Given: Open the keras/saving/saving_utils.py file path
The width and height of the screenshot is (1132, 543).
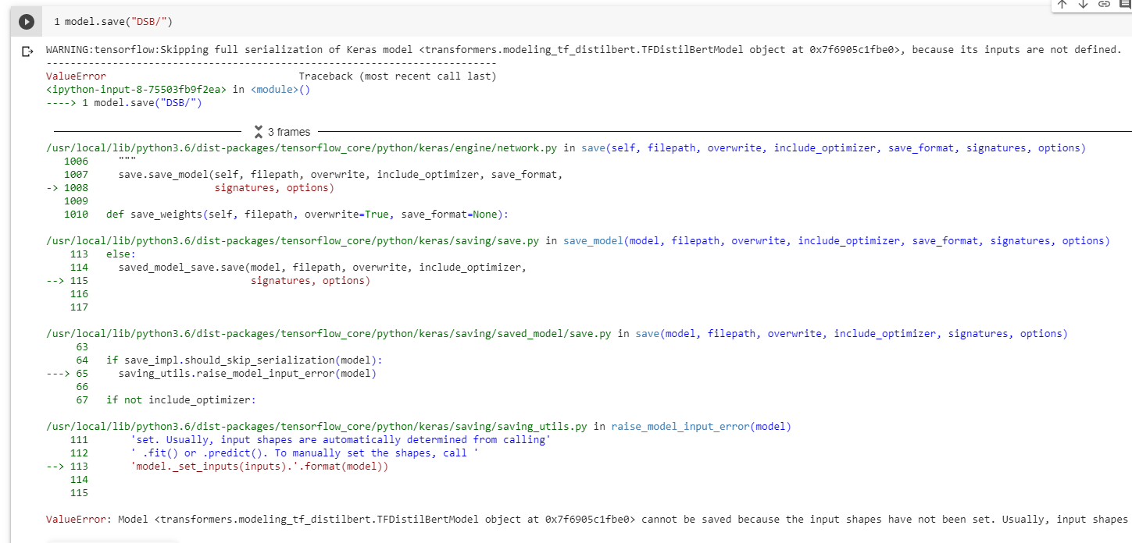Looking at the screenshot, I should coord(316,427).
